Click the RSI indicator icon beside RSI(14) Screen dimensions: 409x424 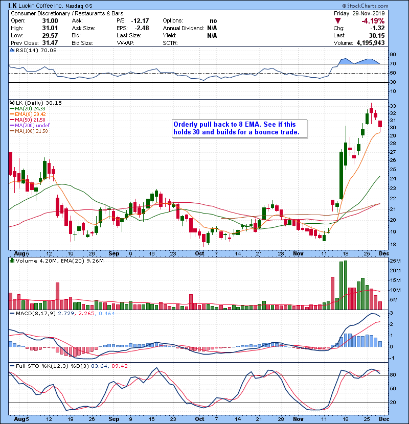point(12,50)
